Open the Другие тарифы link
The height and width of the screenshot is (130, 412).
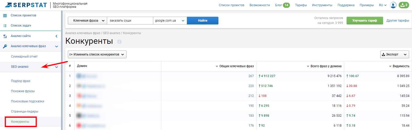pyautogui.click(x=398, y=21)
